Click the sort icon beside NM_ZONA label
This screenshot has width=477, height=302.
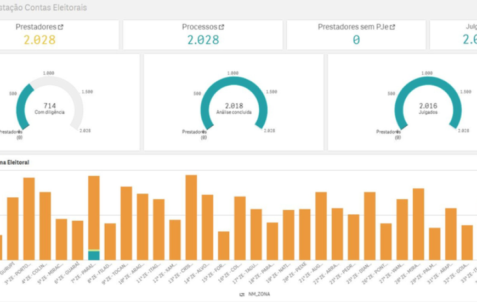(x=242, y=294)
